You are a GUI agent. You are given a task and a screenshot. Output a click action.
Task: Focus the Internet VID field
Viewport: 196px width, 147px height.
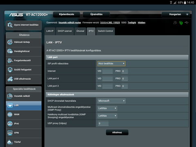pyautogui.click(x=107, y=71)
